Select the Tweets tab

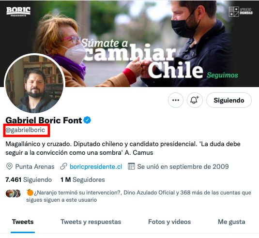pyautogui.click(x=23, y=222)
